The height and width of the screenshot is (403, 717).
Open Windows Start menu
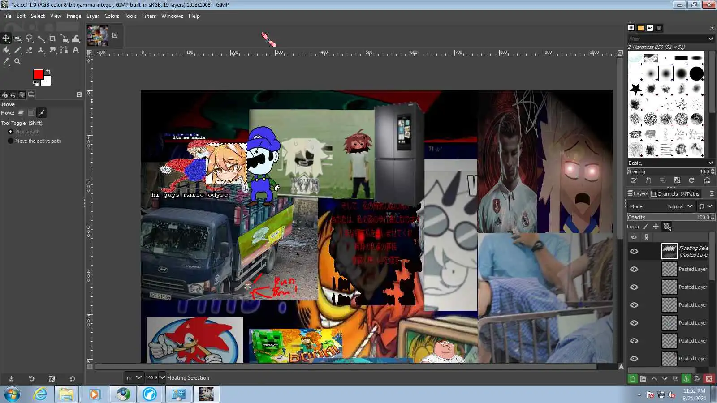(12, 394)
